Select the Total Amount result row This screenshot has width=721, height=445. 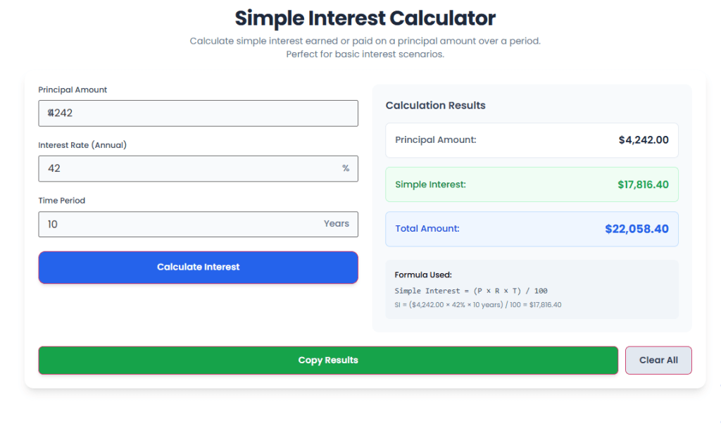pos(531,229)
